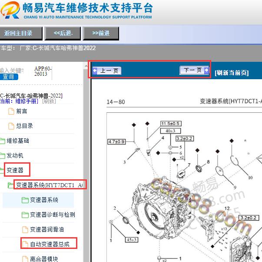
Task: Click the sidebar vertical scrollbar
Action: [x=86, y=162]
